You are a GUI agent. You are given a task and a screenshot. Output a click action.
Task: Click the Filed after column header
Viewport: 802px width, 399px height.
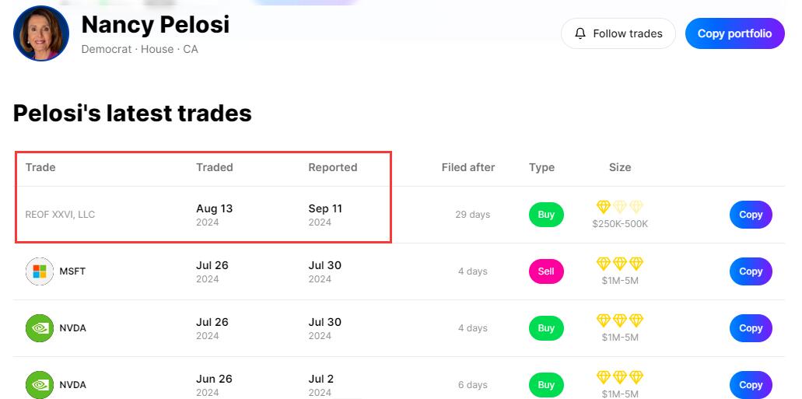pos(468,167)
